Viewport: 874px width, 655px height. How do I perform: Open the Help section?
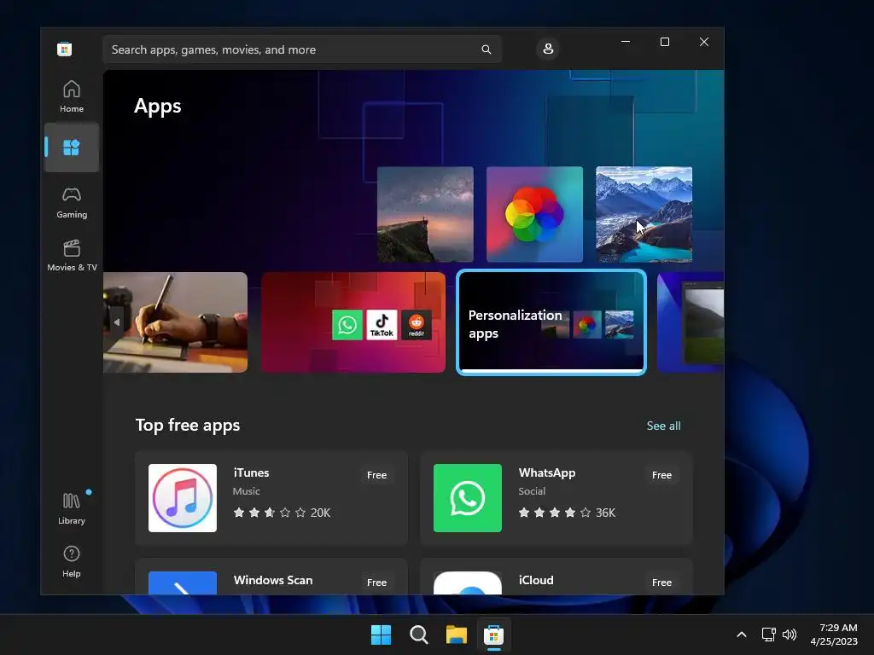click(x=72, y=561)
